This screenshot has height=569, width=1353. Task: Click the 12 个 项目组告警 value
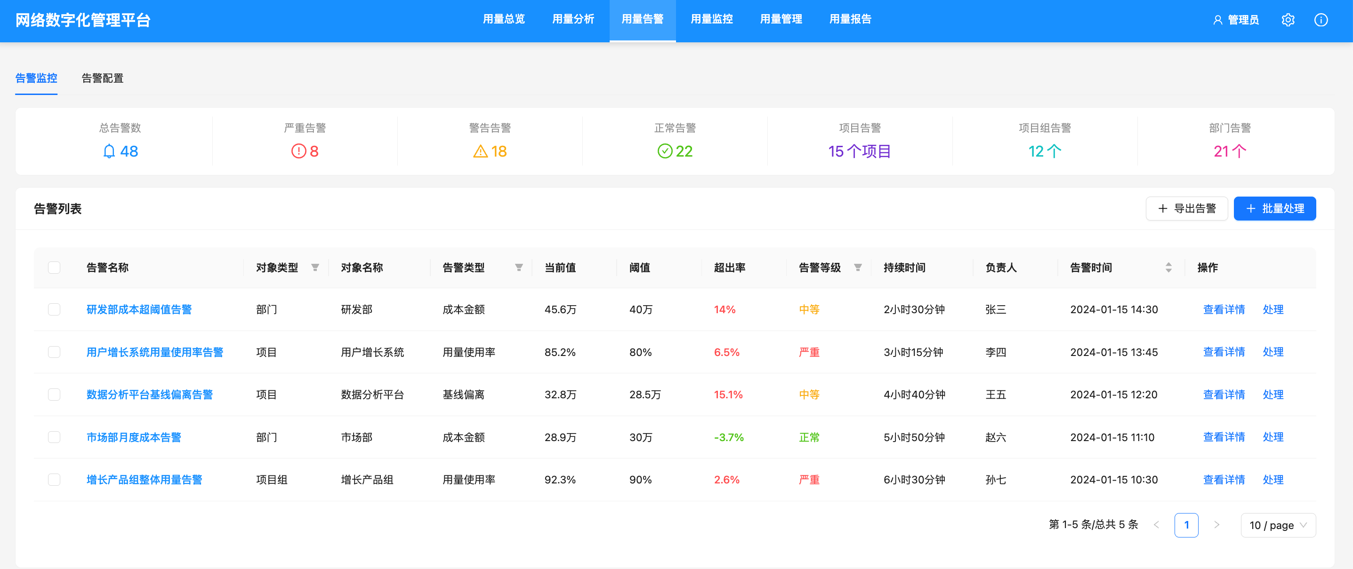(x=1045, y=151)
